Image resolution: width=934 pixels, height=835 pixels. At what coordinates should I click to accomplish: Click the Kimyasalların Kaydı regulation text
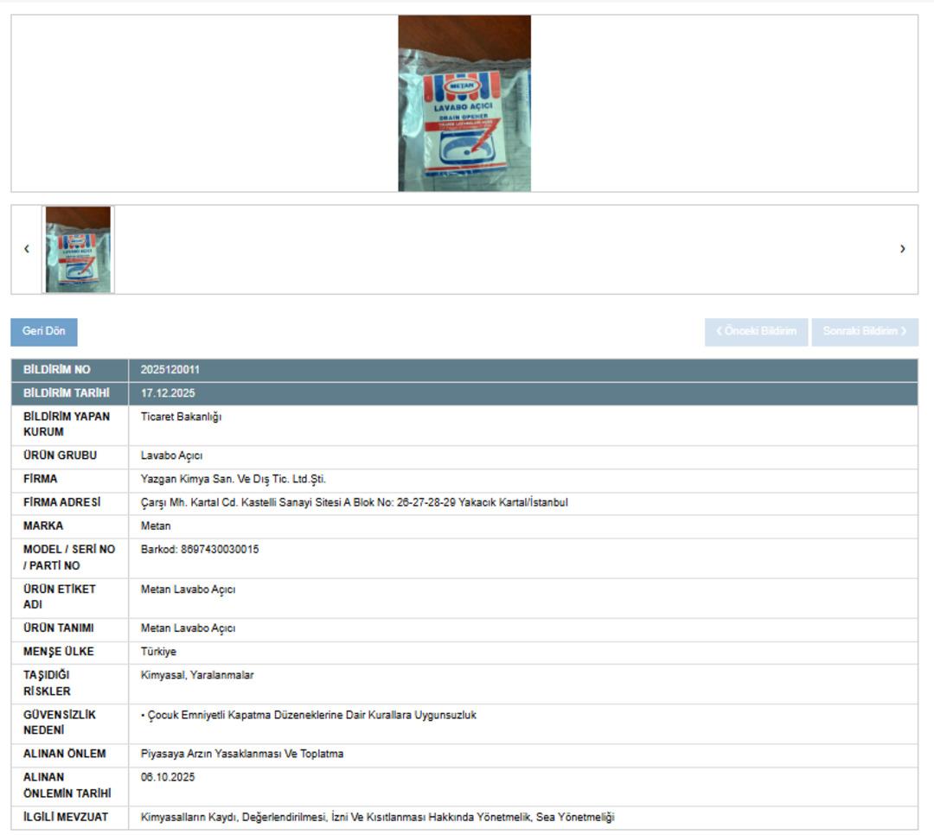[x=377, y=817]
